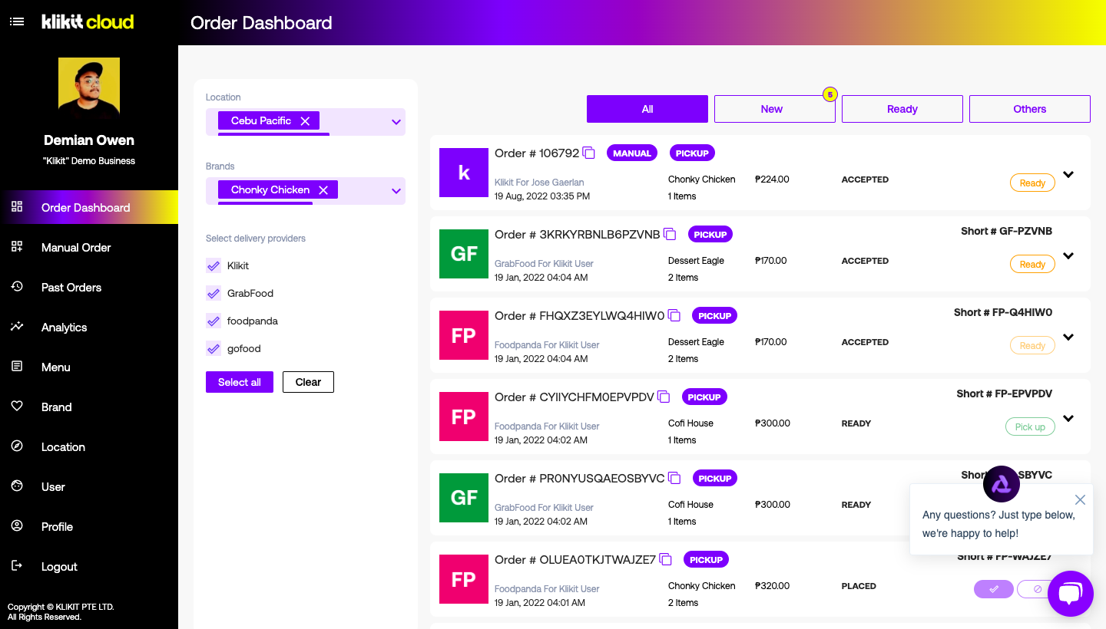Open Manual Order from sidebar
Image resolution: width=1106 pixels, height=629 pixels.
pyautogui.click(x=89, y=247)
